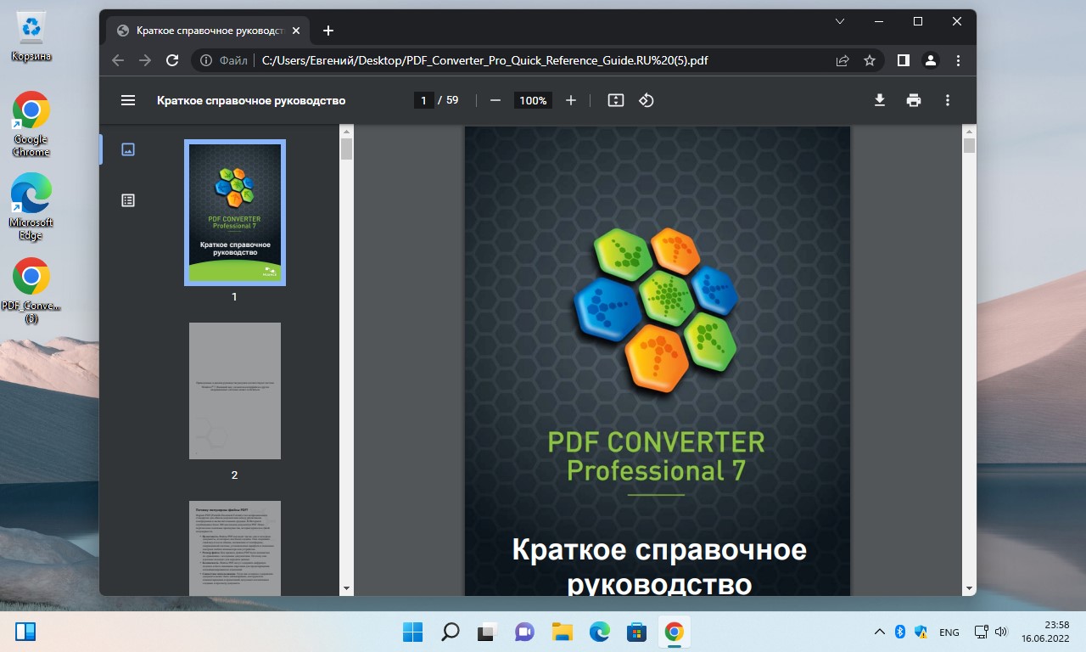Click document scrollbar up arrow
1086x652 pixels.
click(x=969, y=131)
